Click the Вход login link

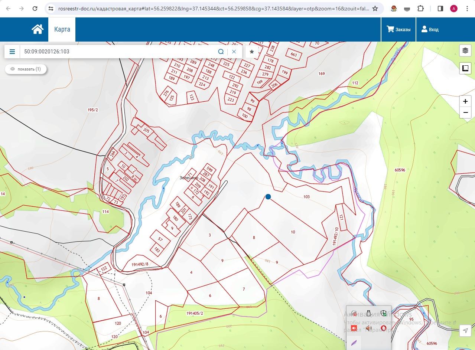coord(430,29)
